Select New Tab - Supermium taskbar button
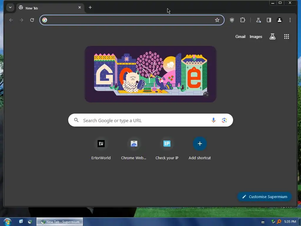 pos(60,222)
